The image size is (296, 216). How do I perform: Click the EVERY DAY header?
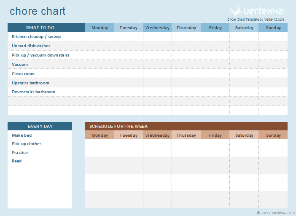tap(40, 126)
